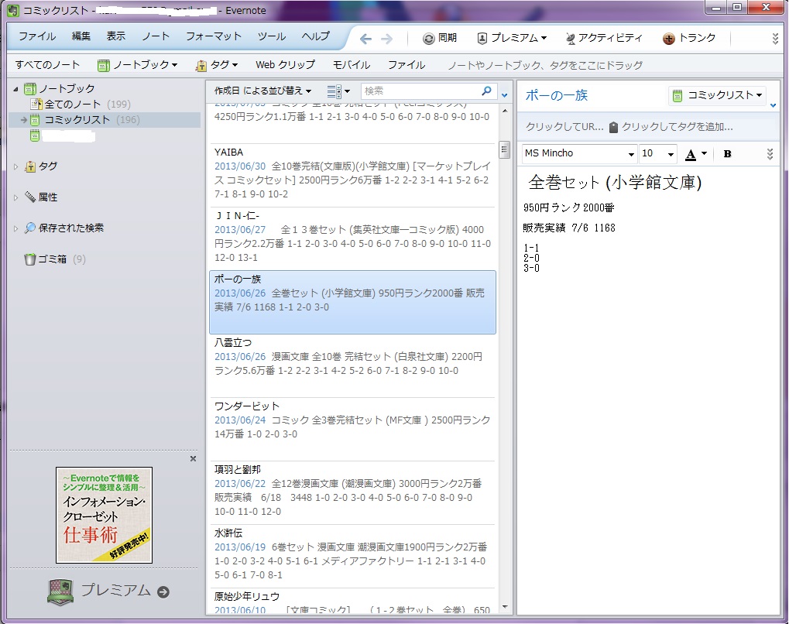
Task: Click the 属性 pencil icon
Action: pyautogui.click(x=30, y=197)
